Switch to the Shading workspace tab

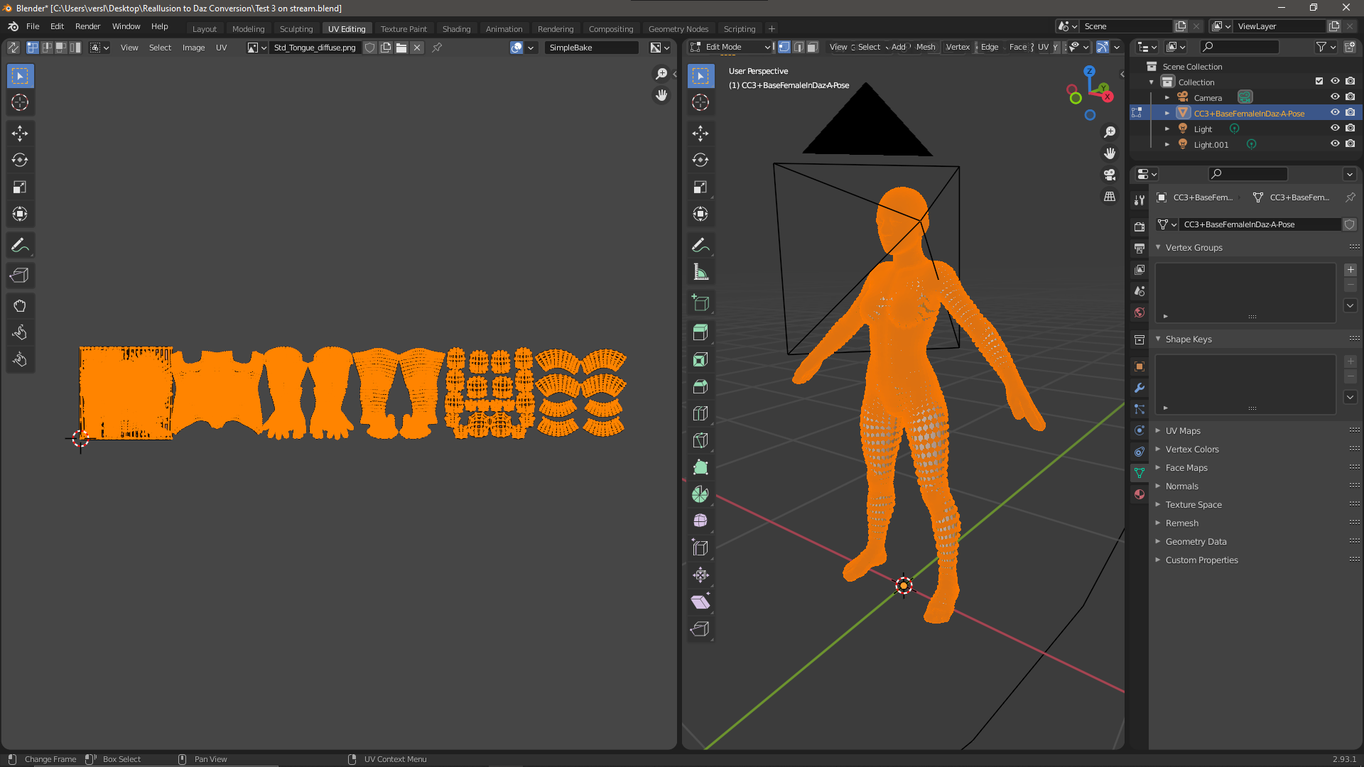[457, 28]
